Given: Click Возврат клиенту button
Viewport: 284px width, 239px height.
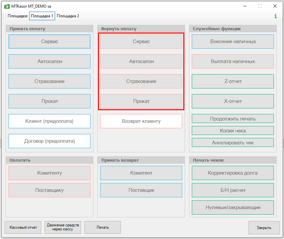Looking at the screenshot, I should (x=141, y=121).
